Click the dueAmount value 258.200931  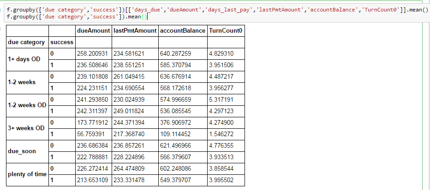(x=93, y=53)
